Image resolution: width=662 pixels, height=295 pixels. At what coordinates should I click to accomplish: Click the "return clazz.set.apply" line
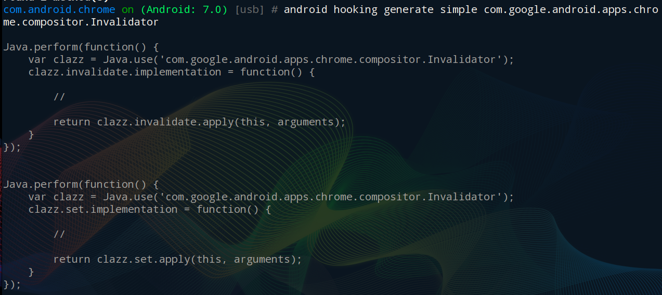coord(178,260)
